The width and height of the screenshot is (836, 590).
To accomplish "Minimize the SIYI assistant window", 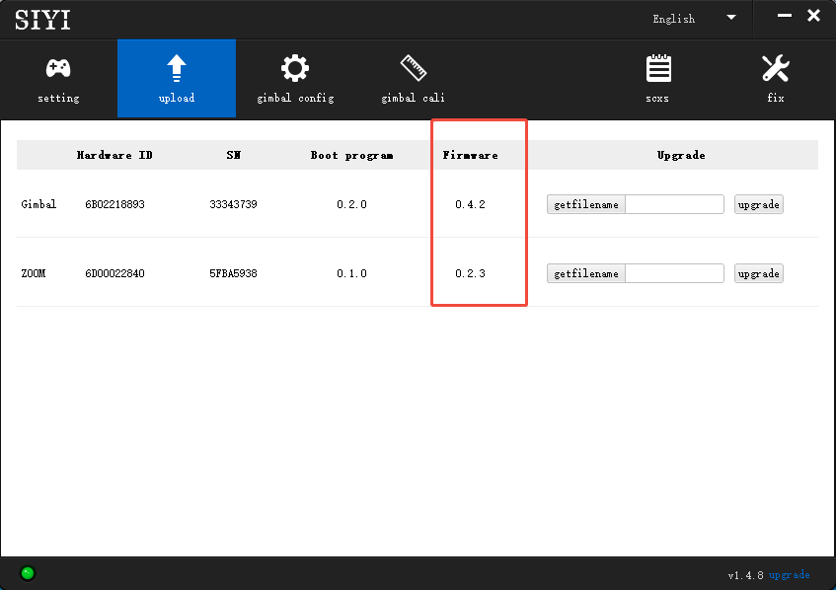I will (x=785, y=16).
